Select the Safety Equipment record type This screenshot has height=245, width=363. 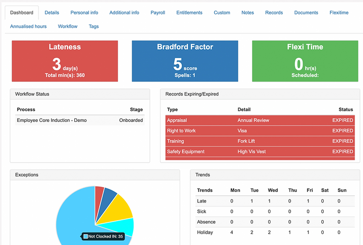(x=186, y=151)
